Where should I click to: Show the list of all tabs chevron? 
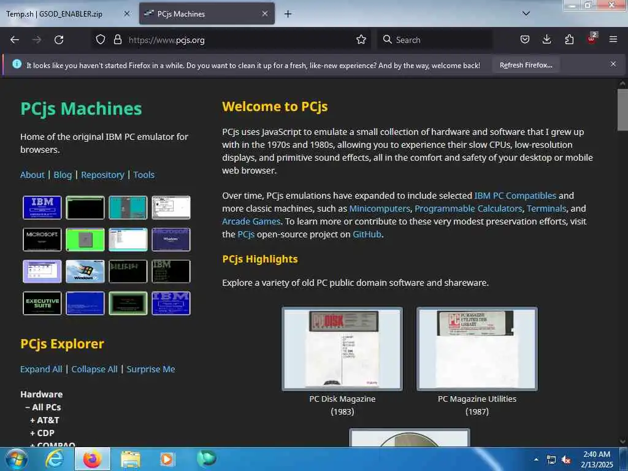click(526, 13)
